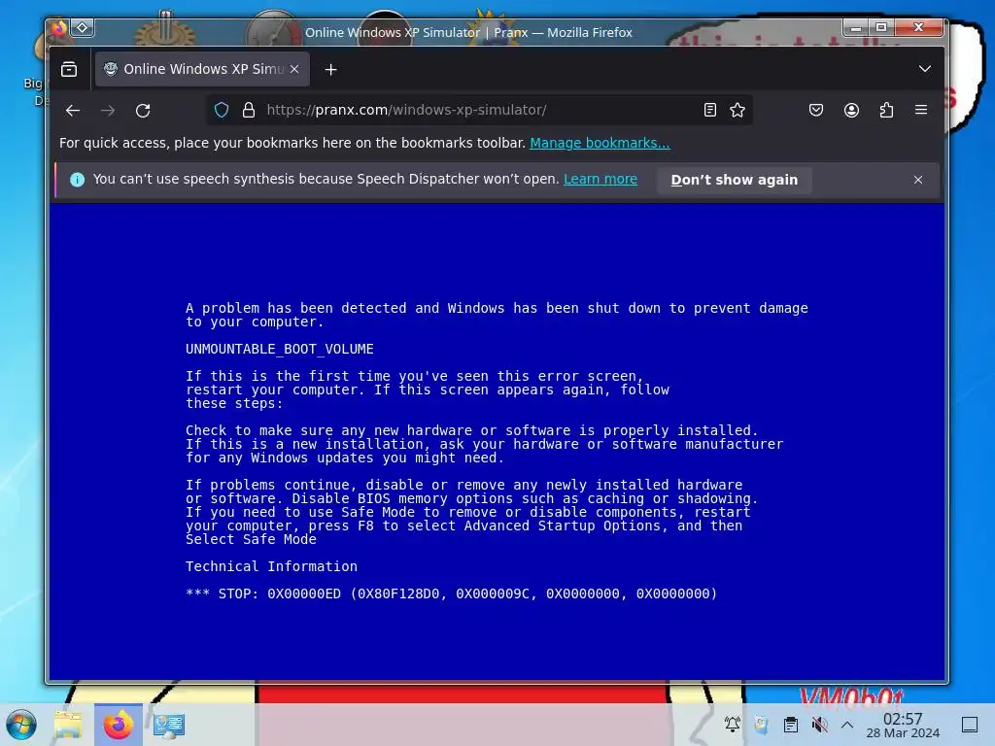Reload the current page
Screen dimensions: 995x746
click(143, 111)
